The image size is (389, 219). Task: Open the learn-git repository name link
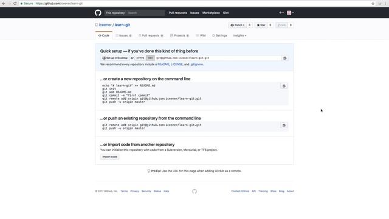tap(122, 25)
